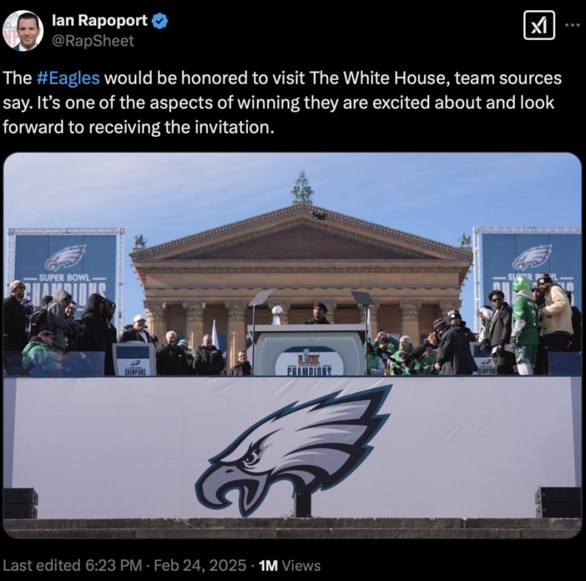
Task: Click the person in green mascot costume
Action: point(525,325)
